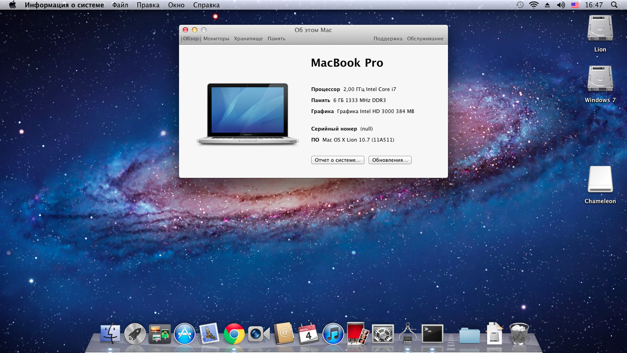Launch iTunes from the Dock
This screenshot has height=353, width=627.
[333, 334]
